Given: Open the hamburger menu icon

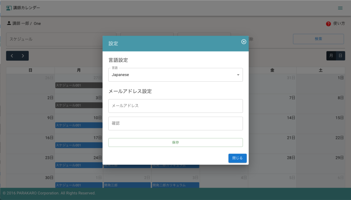Looking at the screenshot, I should click(x=340, y=8).
